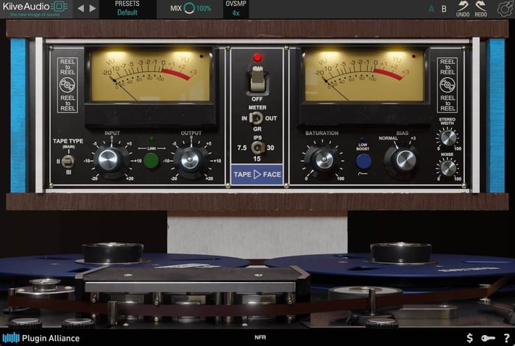This screenshot has height=346, width=515.
Task: Click the NFR license text
Action: [x=260, y=337]
